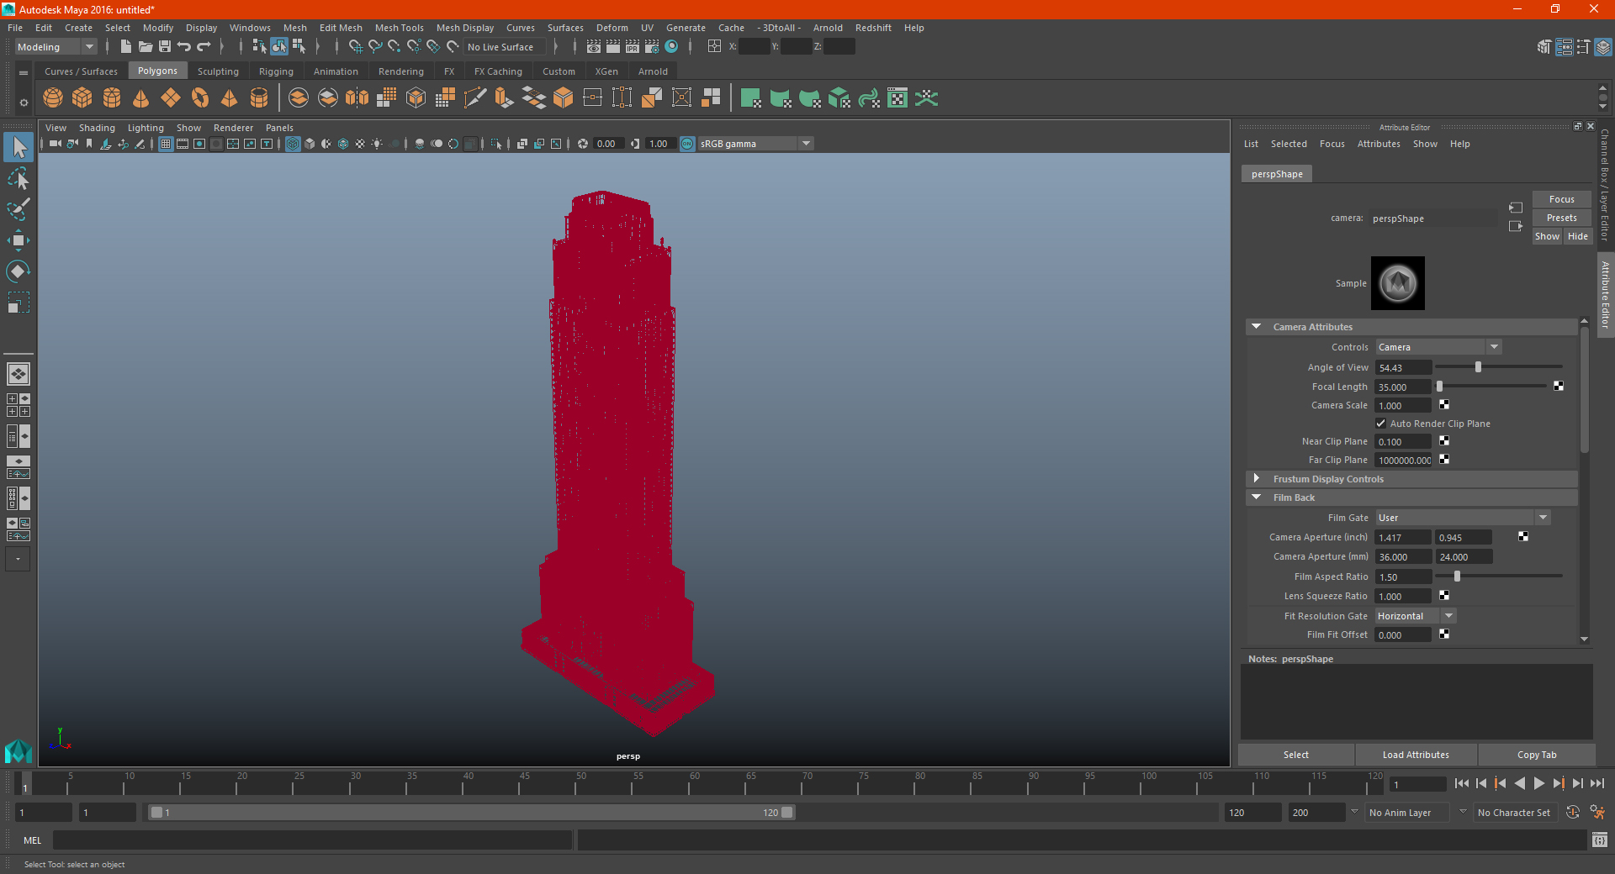Collapse the Camera Attributes section
1615x874 pixels.
point(1257,327)
